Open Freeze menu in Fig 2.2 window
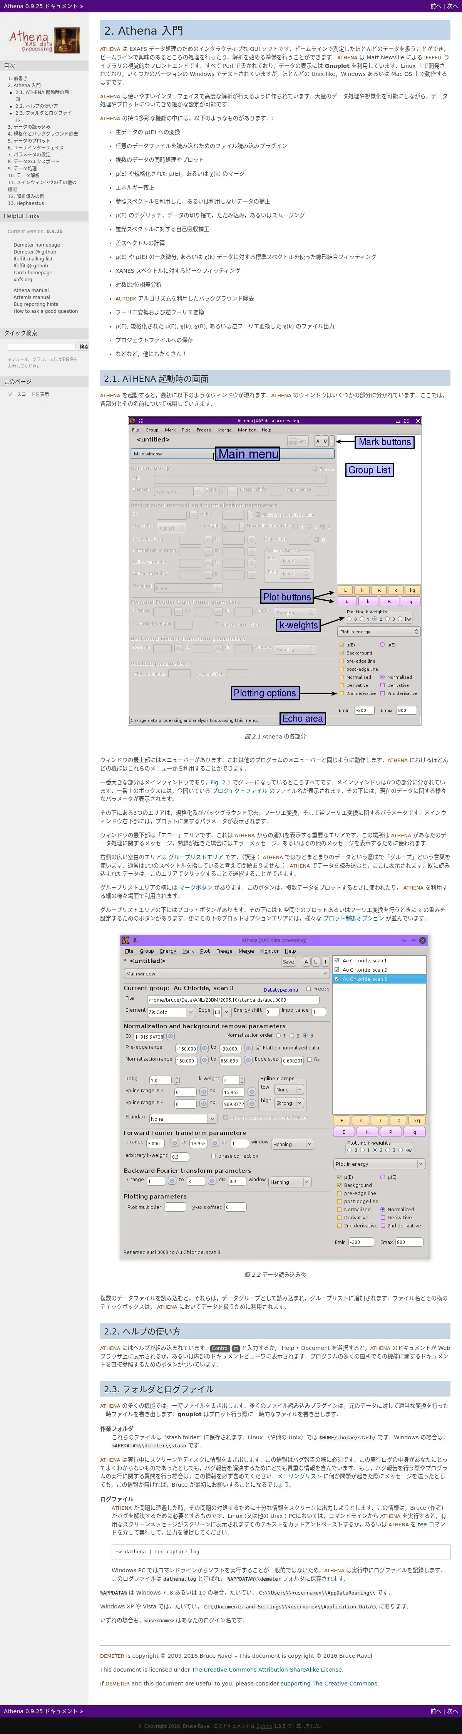The width and height of the screenshot is (462, 1734). pos(224,951)
